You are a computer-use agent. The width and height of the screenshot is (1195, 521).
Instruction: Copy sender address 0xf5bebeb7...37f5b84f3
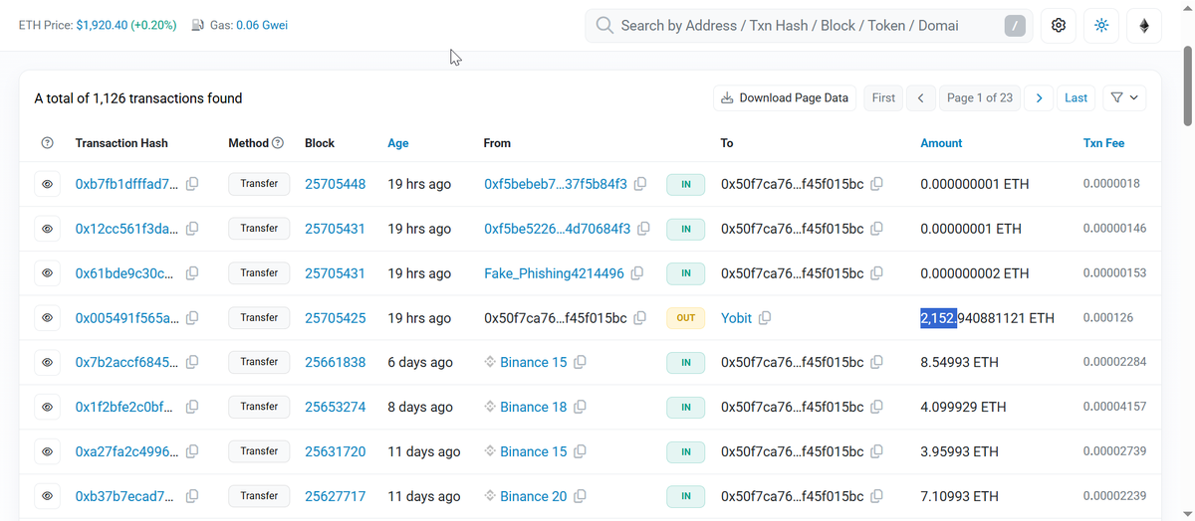(x=641, y=184)
